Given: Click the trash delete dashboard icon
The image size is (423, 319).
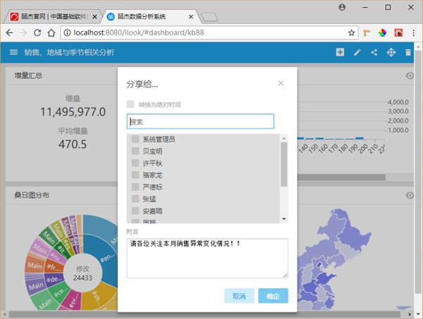Looking at the screenshot, I should click(408, 52).
